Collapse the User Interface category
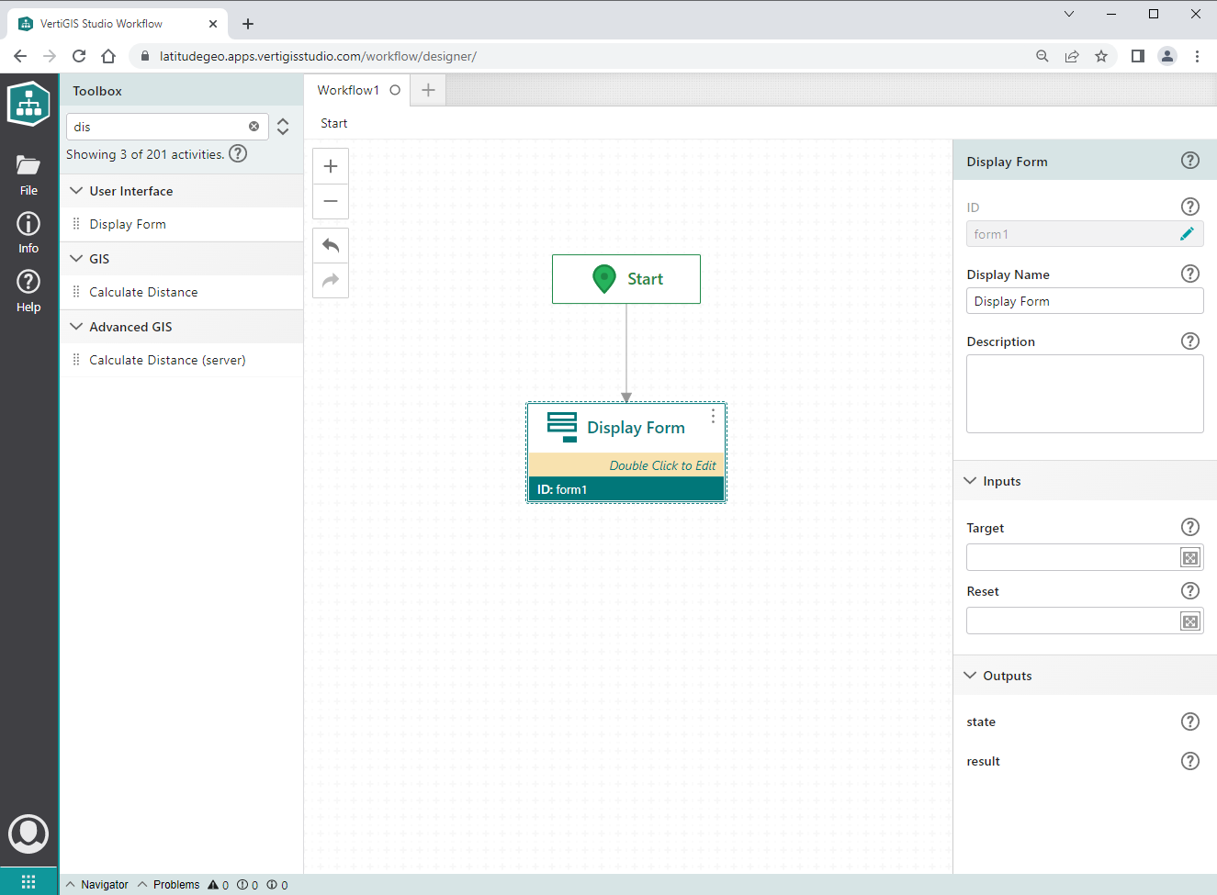This screenshot has width=1217, height=895. 77,191
